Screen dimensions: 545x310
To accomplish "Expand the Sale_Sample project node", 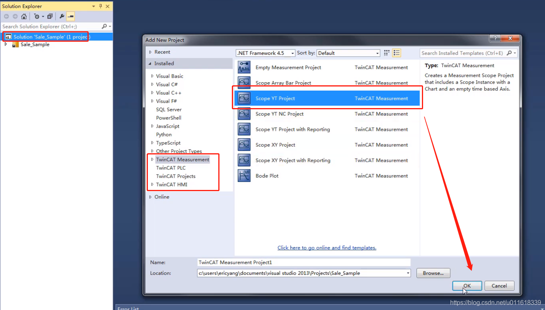I will 6,44.
